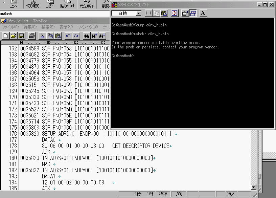Toggle full screen mode in MS-DOS prompt
The width and height of the screenshot is (276, 198).
point(175,13)
